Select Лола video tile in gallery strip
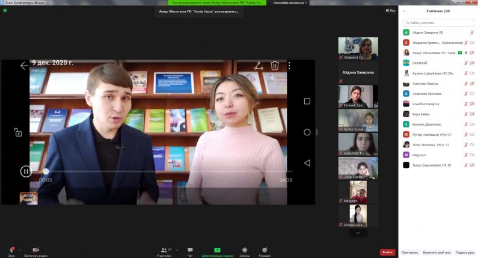 (358, 168)
